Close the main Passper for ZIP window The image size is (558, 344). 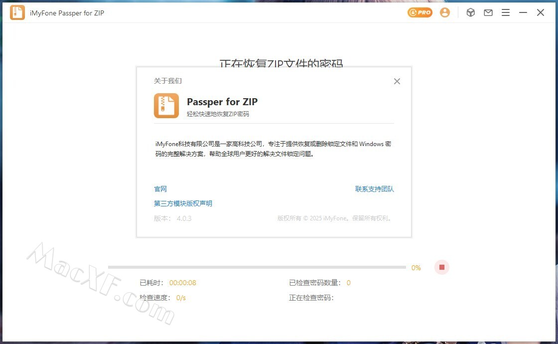point(540,12)
